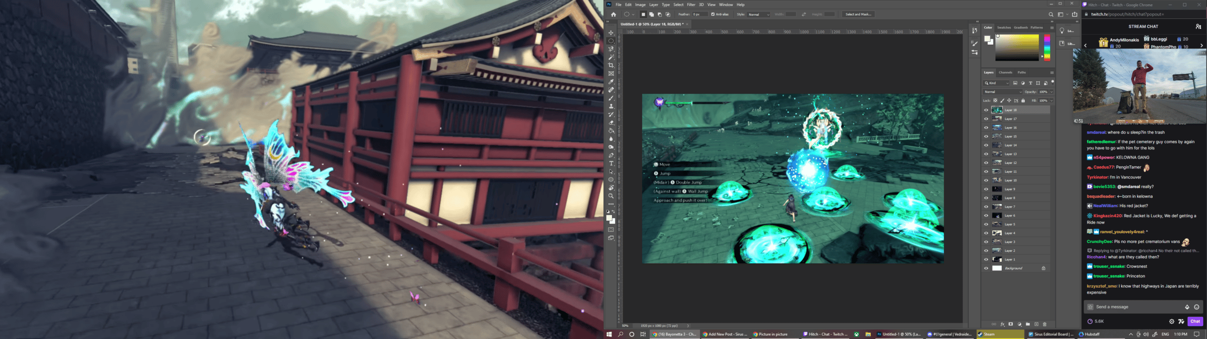This screenshot has width=1207, height=339.
Task: Select the Hand tool
Action: point(611,188)
